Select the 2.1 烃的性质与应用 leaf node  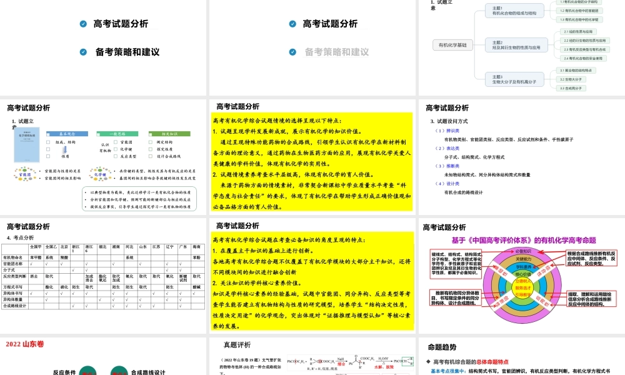[578, 31]
